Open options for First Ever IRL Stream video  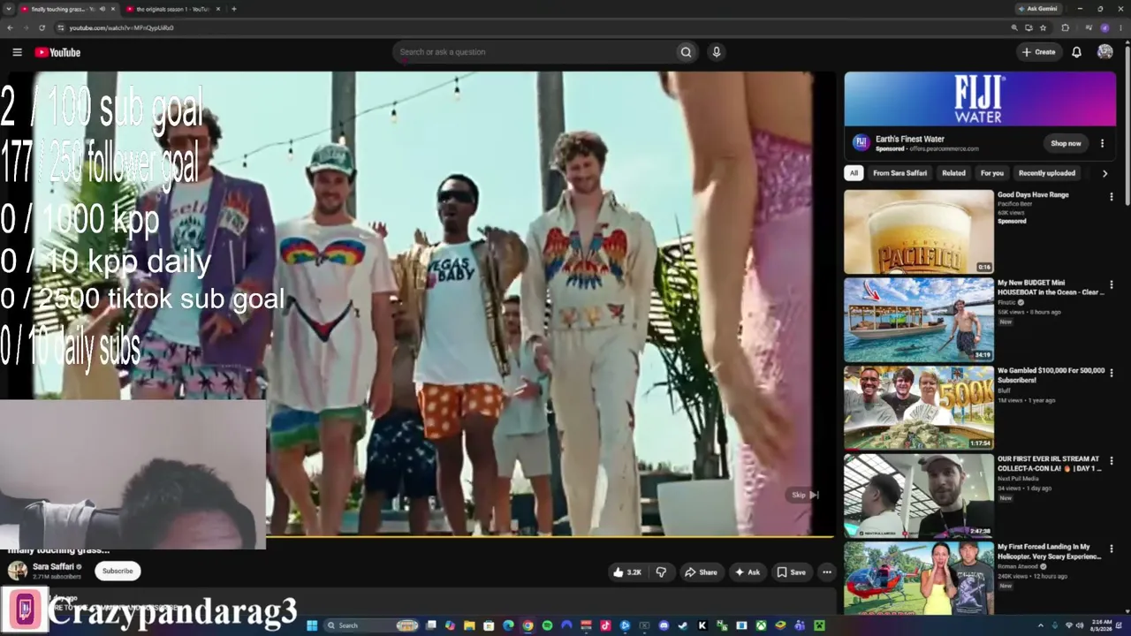pos(1112,461)
